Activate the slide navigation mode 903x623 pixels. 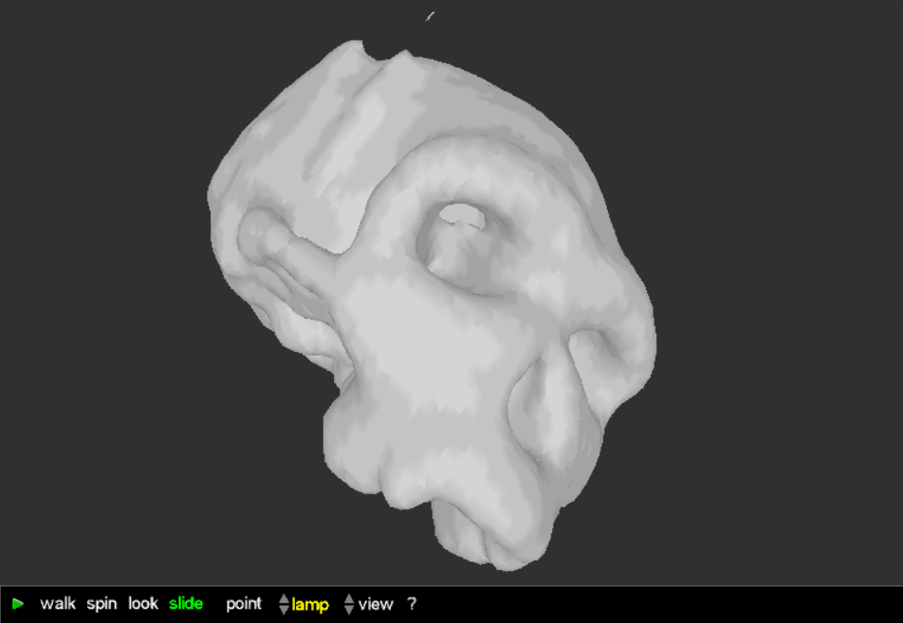tap(186, 603)
